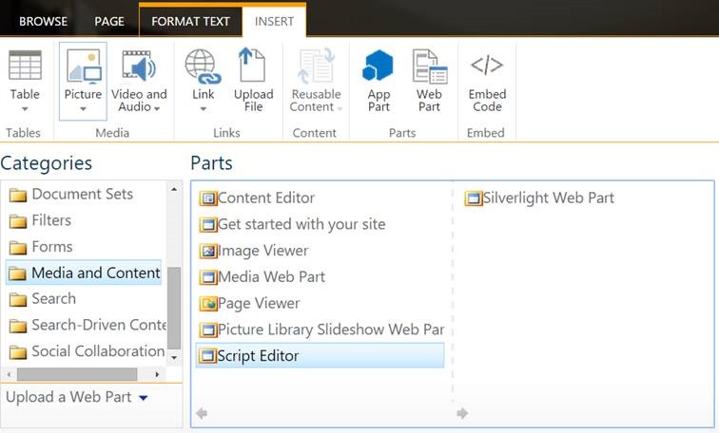This screenshot has width=719, height=433.
Task: Open Upload a Web Part dropdown
Action: [x=143, y=398]
